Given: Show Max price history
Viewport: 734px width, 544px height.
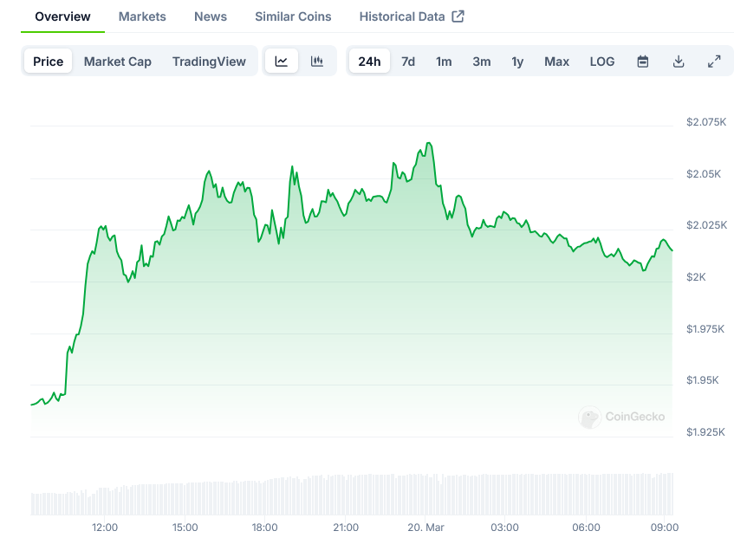Looking at the screenshot, I should pos(557,62).
